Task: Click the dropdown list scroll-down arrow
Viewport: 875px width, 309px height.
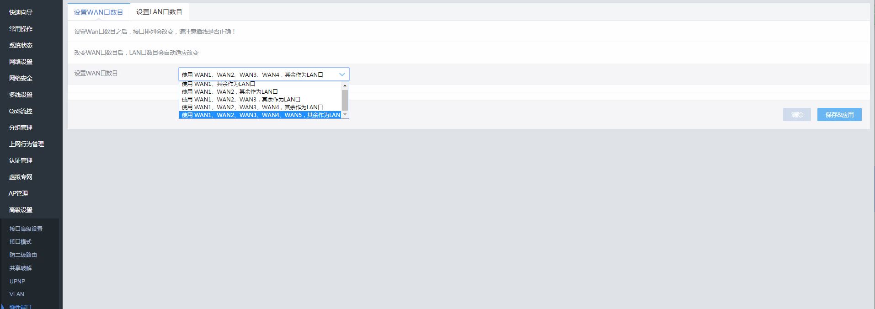Action: pos(345,115)
